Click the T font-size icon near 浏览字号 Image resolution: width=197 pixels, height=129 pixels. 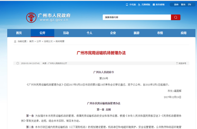click(177, 63)
